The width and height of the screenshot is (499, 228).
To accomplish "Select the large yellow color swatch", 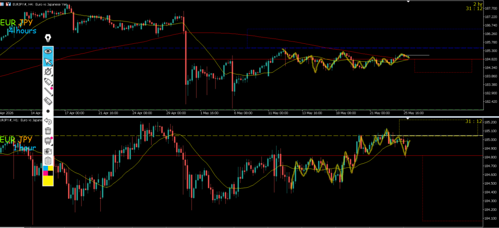I will point(48,181).
